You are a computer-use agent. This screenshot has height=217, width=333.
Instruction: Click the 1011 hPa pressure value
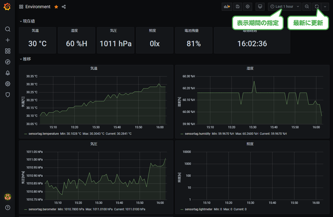(116, 44)
